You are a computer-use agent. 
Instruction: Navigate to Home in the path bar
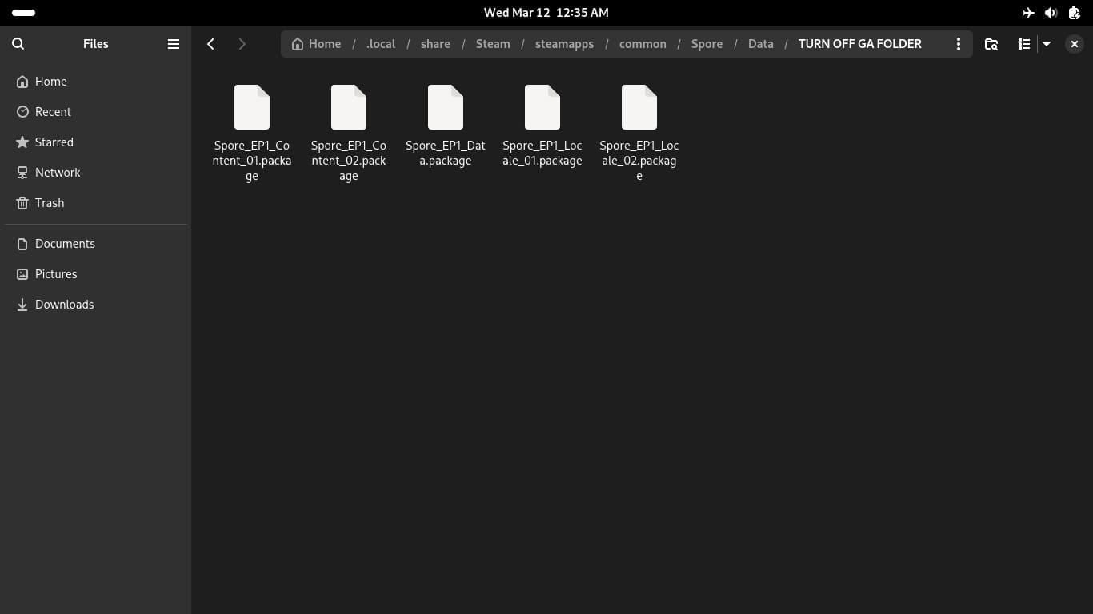[x=317, y=44]
